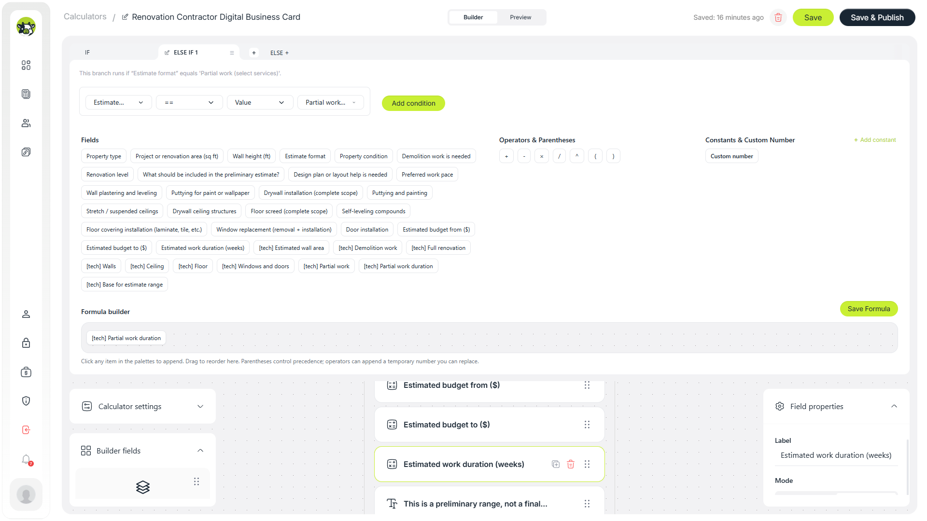Viewport: 927px width, 521px height.
Task: Click the ELSE + tab
Action: (280, 53)
